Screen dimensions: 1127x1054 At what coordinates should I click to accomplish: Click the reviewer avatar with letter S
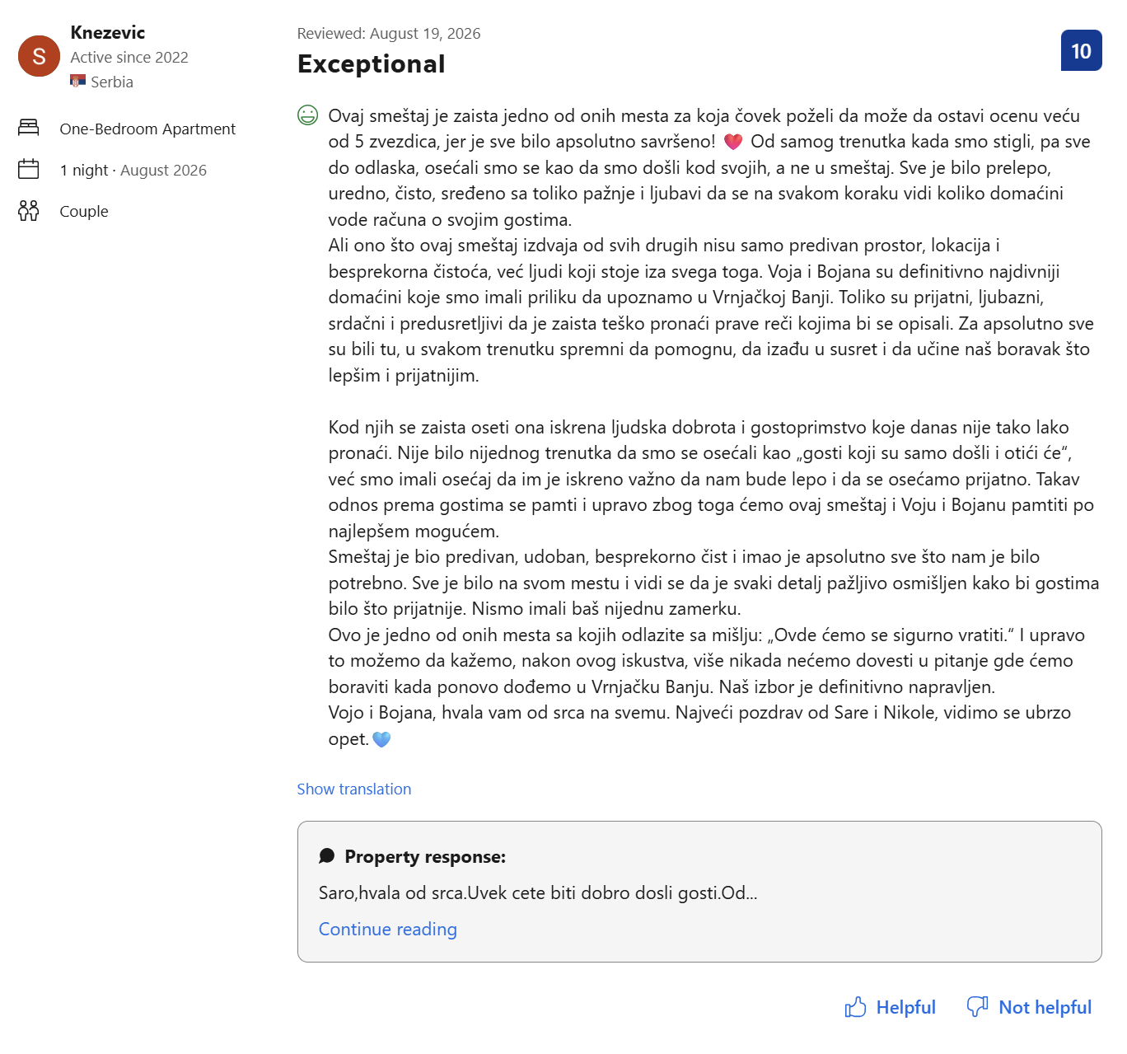click(x=39, y=56)
